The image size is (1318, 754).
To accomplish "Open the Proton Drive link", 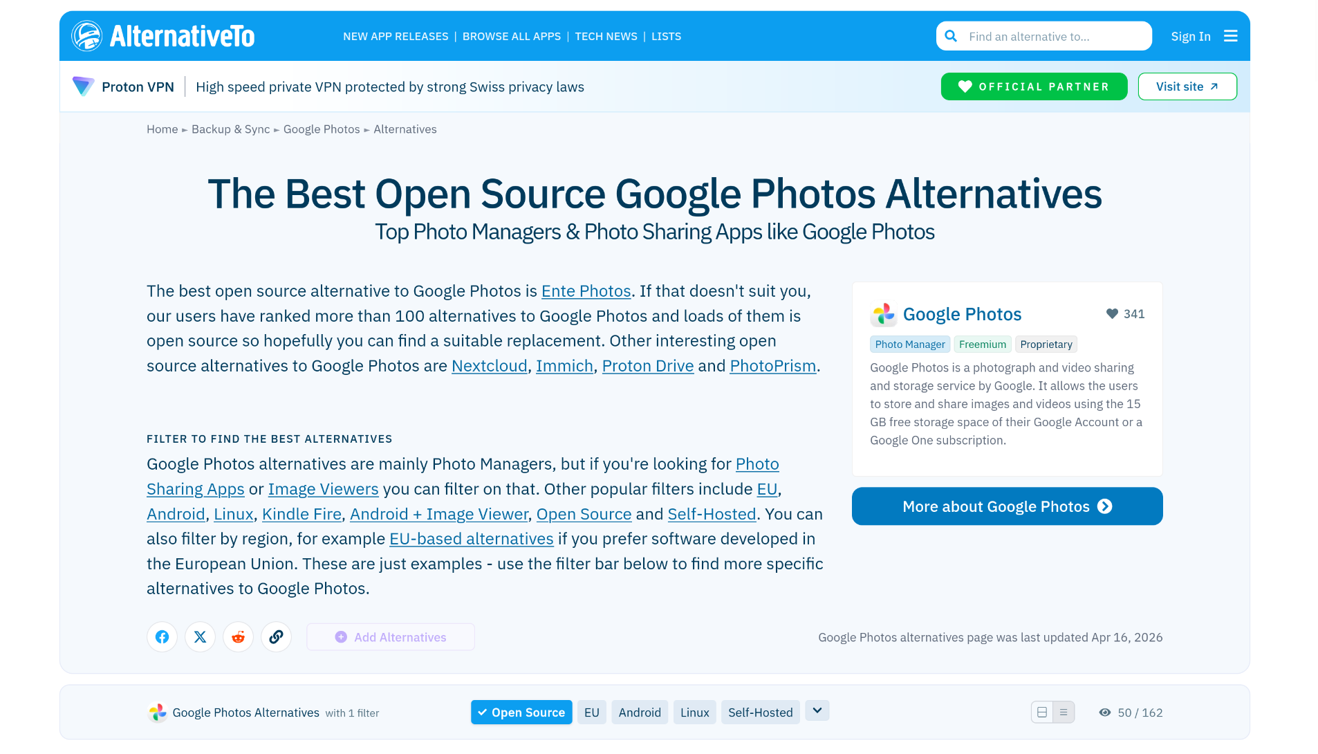I will point(648,366).
